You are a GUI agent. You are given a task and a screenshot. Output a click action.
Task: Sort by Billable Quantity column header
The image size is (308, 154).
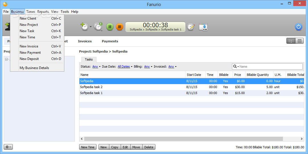259,75
